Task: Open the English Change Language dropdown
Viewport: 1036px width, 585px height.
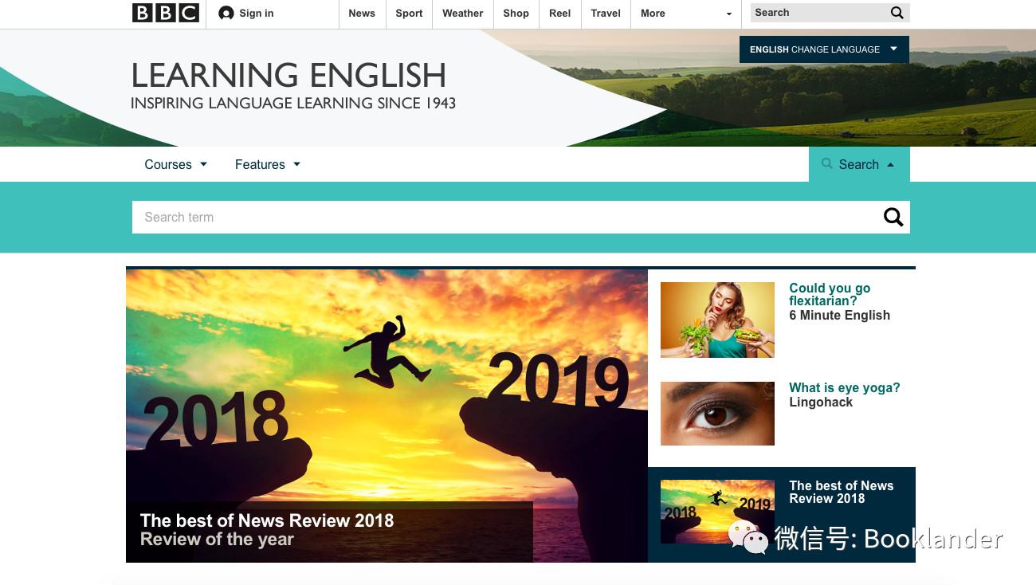Action: [824, 49]
